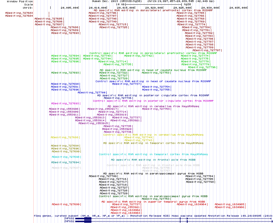The image size is (273, 223).
Task: Open the blue ADediting_727700 item
Action: 92,93
